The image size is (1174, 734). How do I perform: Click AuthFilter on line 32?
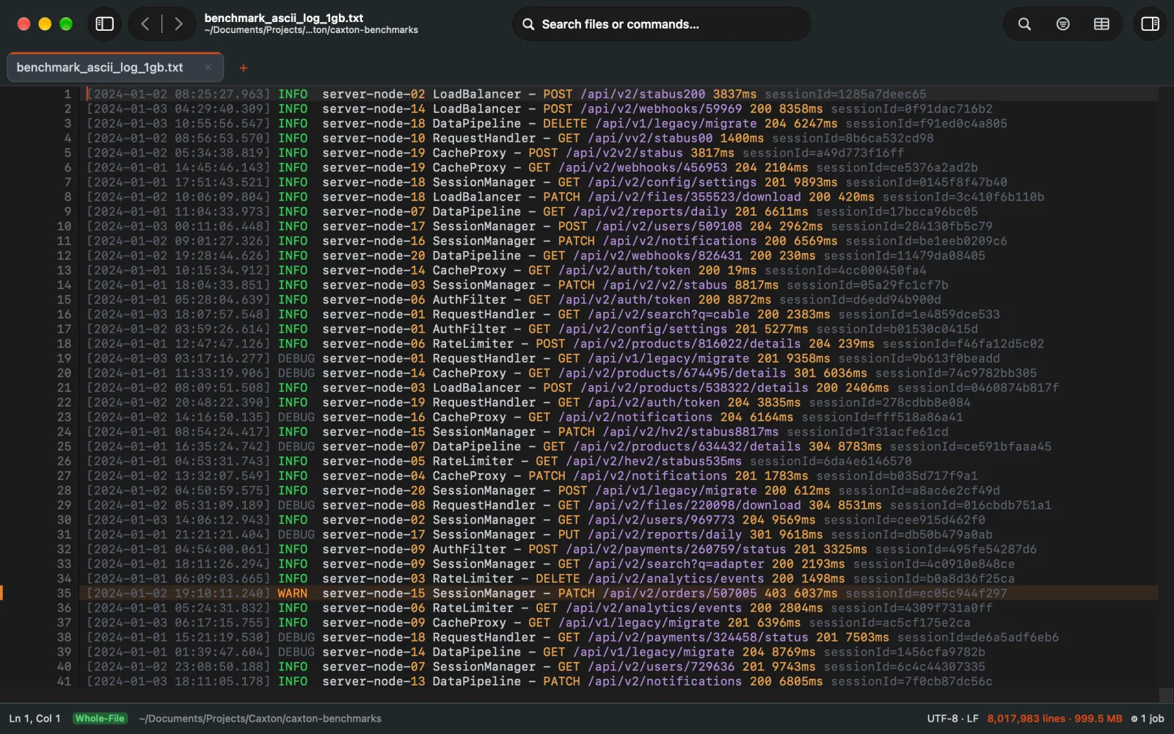[x=470, y=549]
